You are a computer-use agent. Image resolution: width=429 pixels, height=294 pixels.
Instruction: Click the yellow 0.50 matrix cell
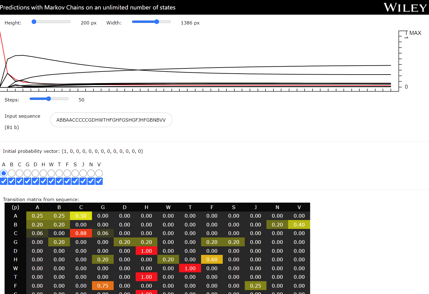[x=81, y=216]
